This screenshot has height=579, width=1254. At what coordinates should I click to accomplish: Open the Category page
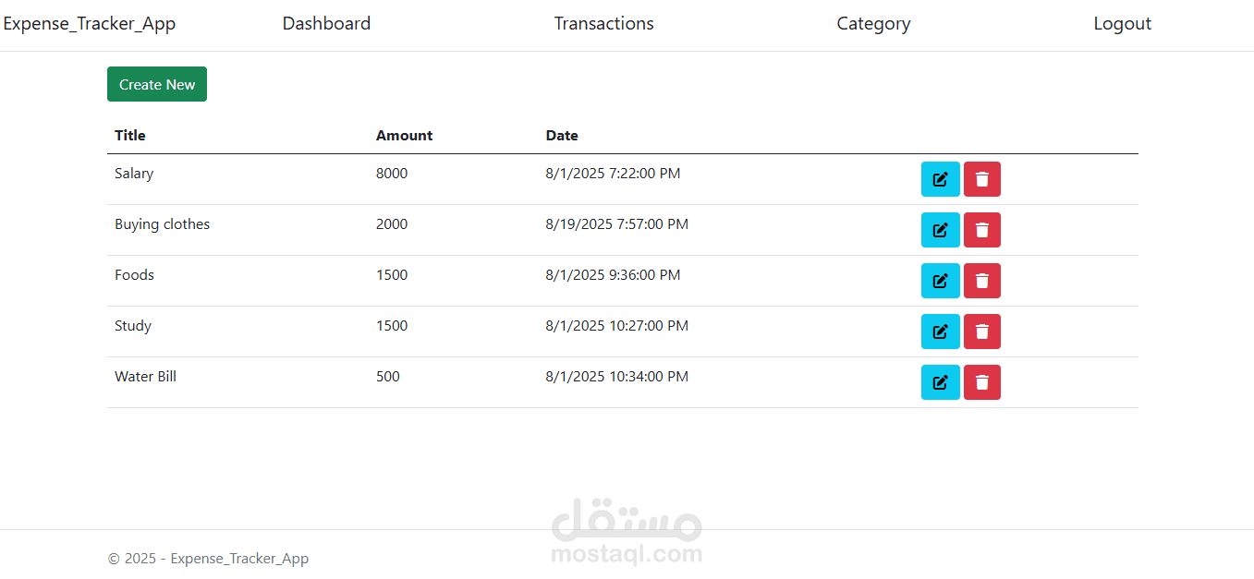(873, 24)
